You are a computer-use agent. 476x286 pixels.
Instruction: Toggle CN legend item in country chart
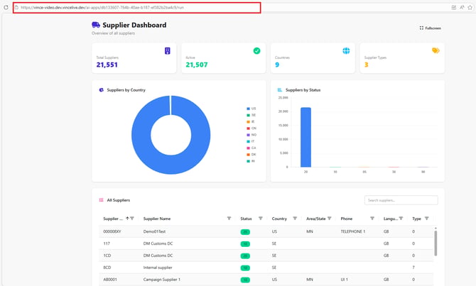pos(251,128)
